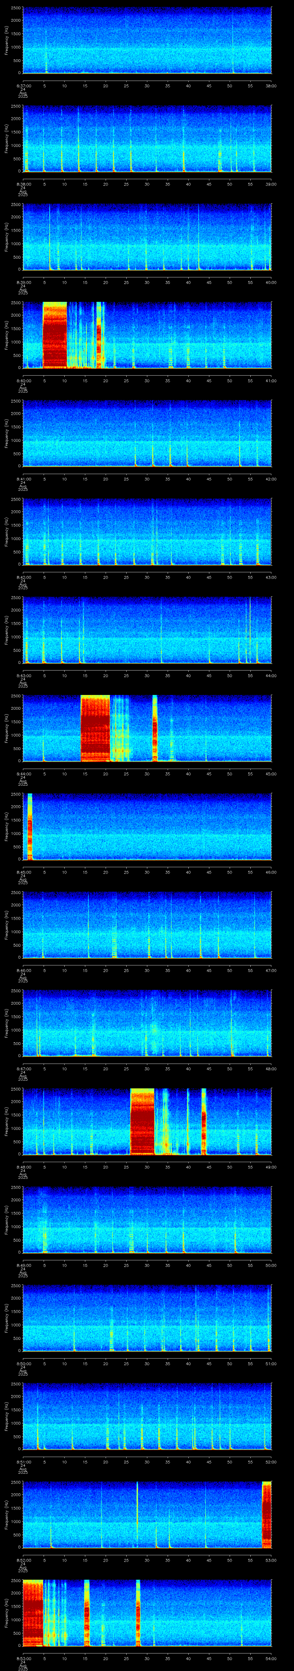Open the spectrogram panel starting at 8:46:00
This screenshot has width=294, height=1671.
[147, 924]
